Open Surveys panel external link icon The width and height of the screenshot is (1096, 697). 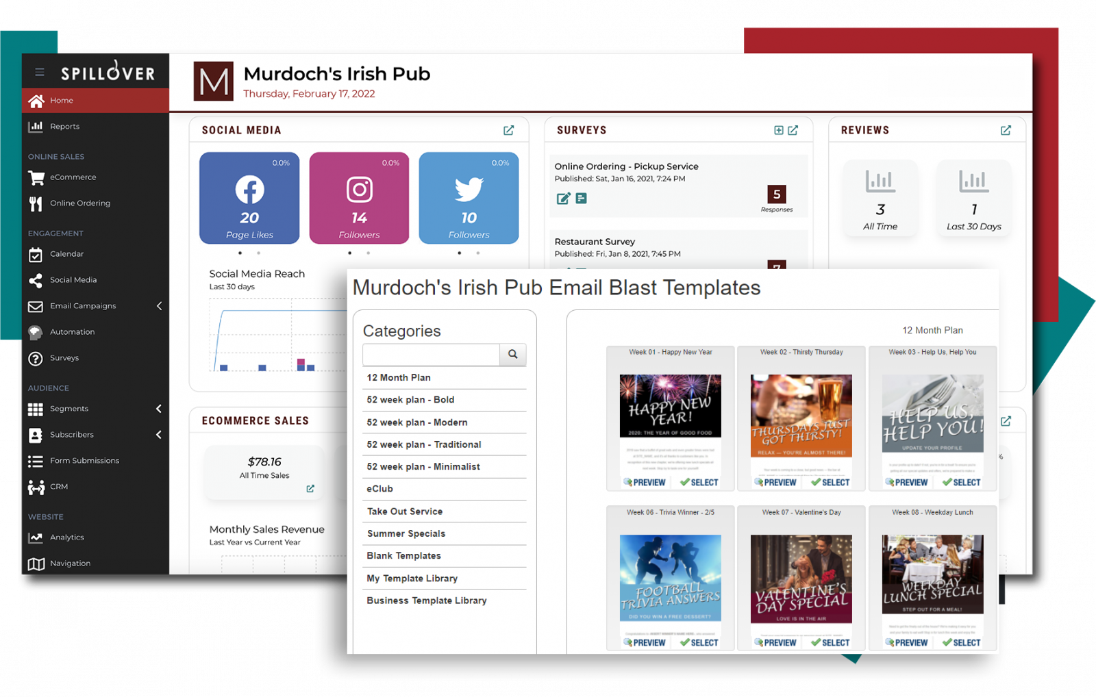click(x=793, y=130)
